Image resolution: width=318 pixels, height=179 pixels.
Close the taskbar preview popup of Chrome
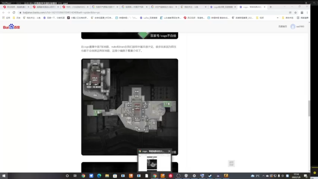[169, 151]
